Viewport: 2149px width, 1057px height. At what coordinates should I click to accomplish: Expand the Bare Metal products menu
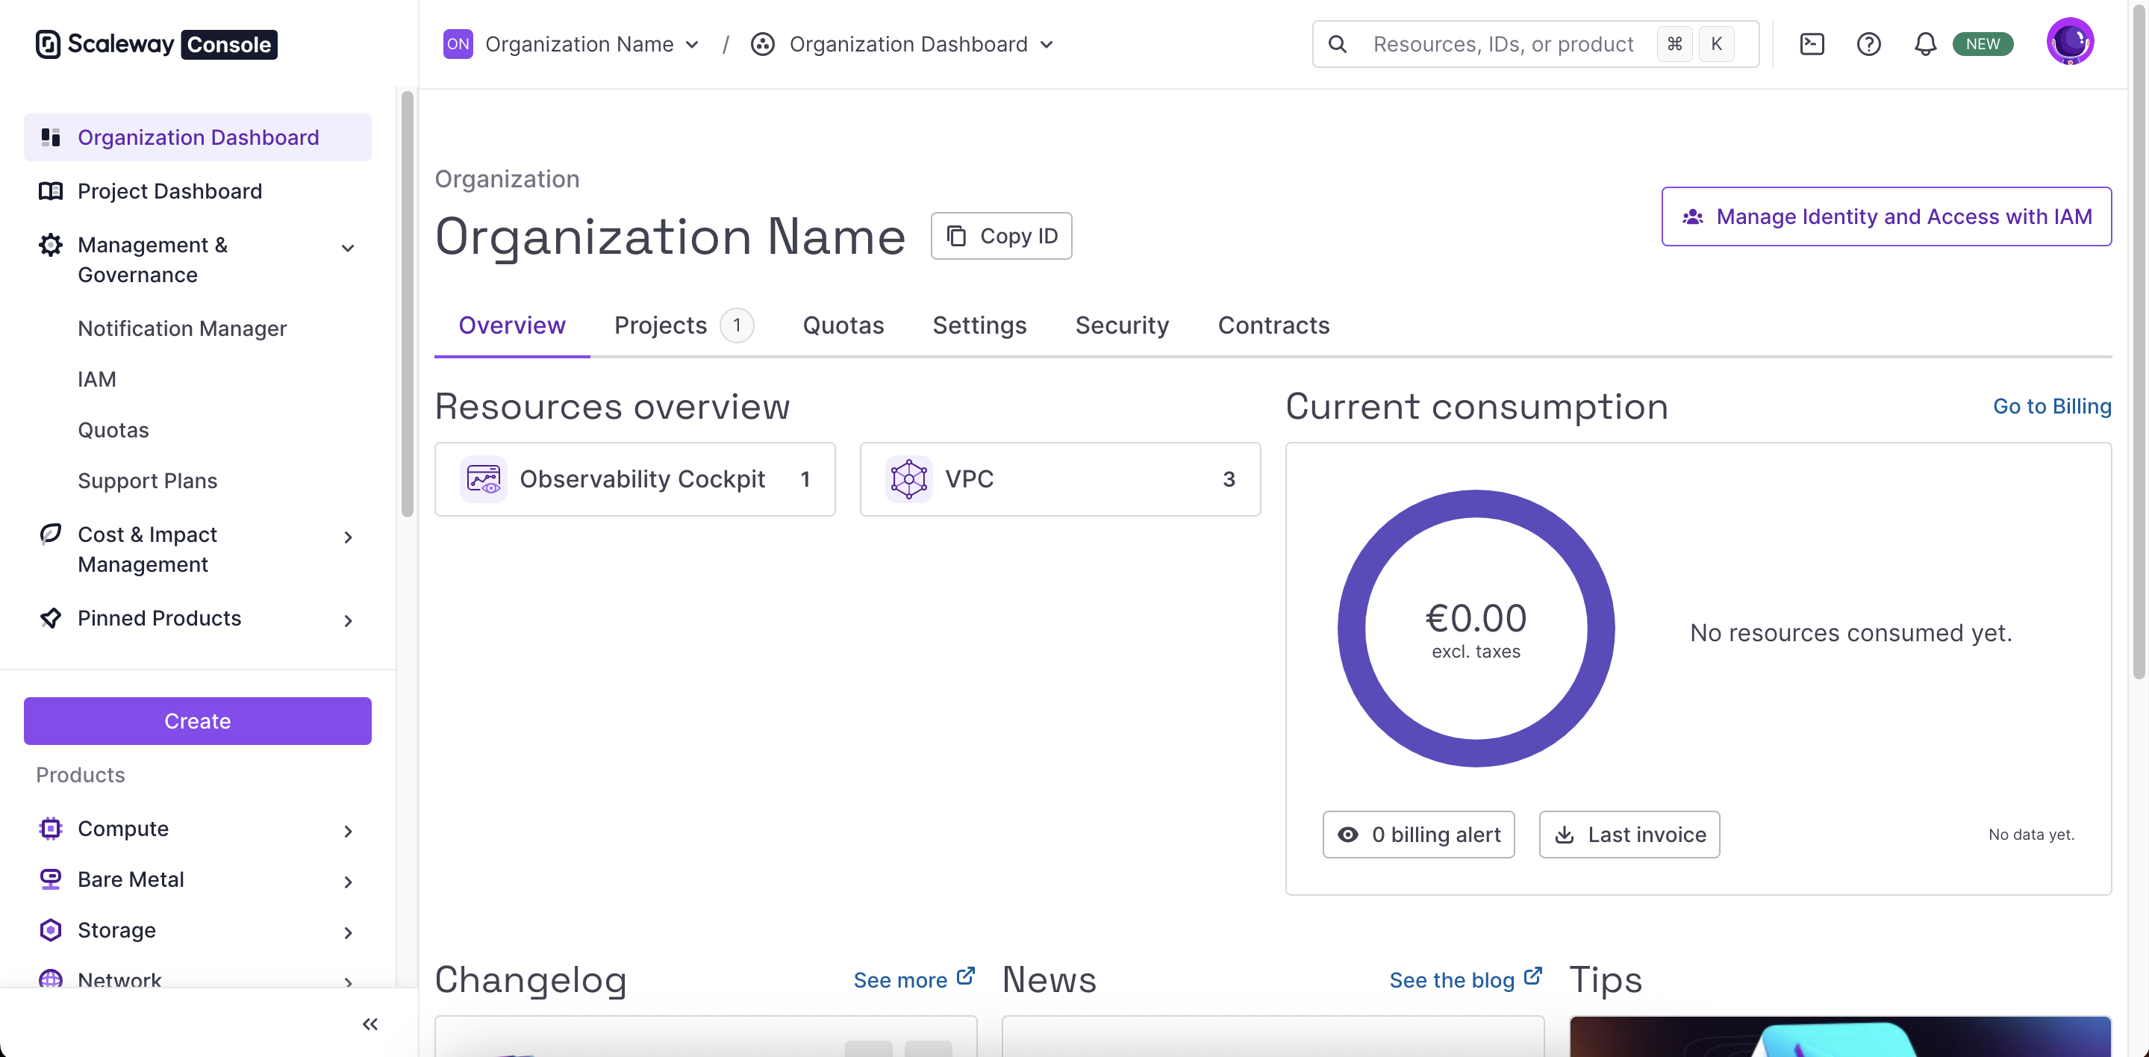(348, 882)
